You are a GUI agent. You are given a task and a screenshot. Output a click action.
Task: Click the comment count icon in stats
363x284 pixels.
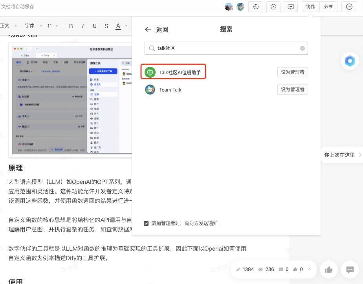tap(281, 269)
